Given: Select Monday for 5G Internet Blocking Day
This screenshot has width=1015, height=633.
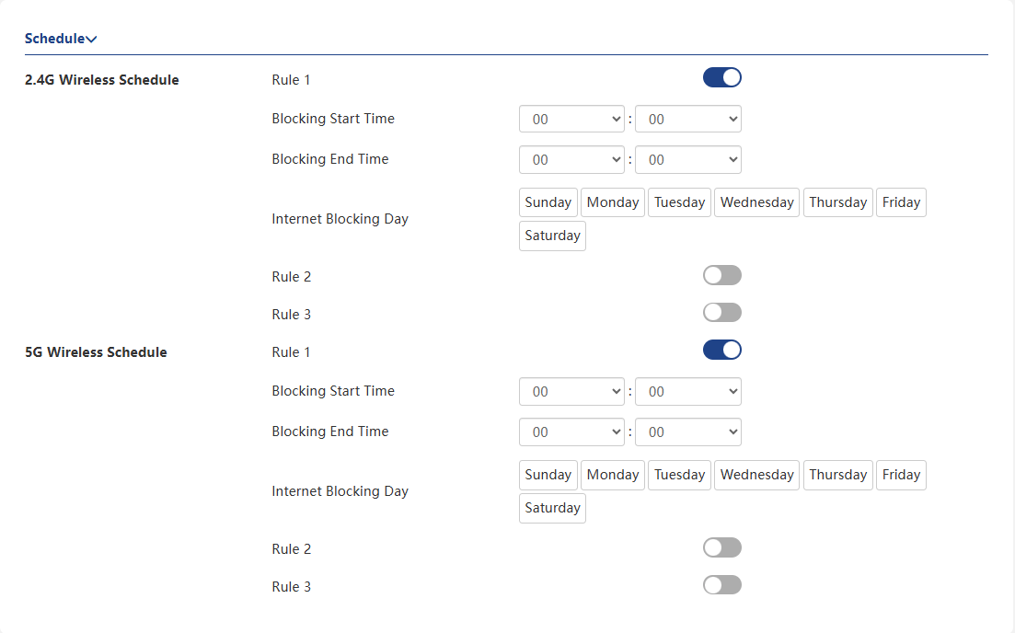Looking at the screenshot, I should coord(612,475).
